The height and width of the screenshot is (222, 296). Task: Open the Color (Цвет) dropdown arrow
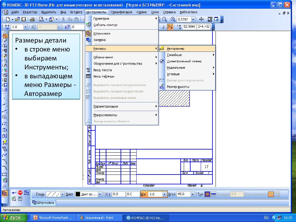coord(100,194)
